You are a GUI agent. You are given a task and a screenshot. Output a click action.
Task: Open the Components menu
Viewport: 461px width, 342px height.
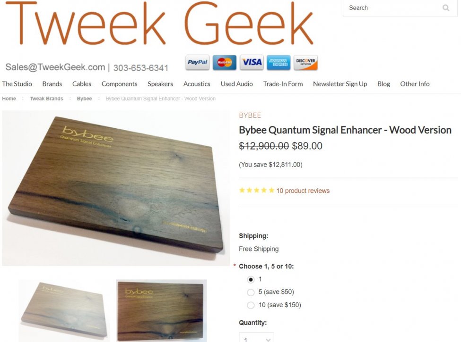tap(119, 84)
